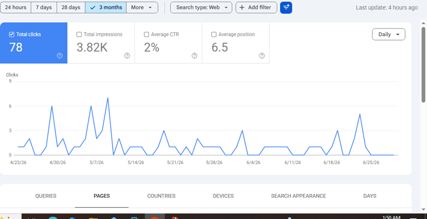Click the 9 value on Clicks axis
The height and width of the screenshot is (219, 427).
tap(10, 81)
